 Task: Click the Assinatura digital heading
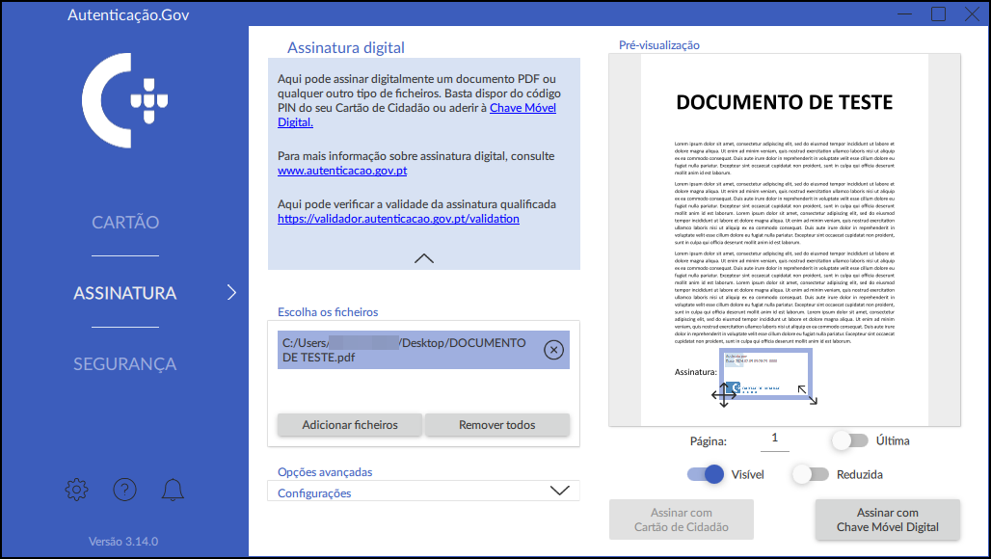[346, 48]
